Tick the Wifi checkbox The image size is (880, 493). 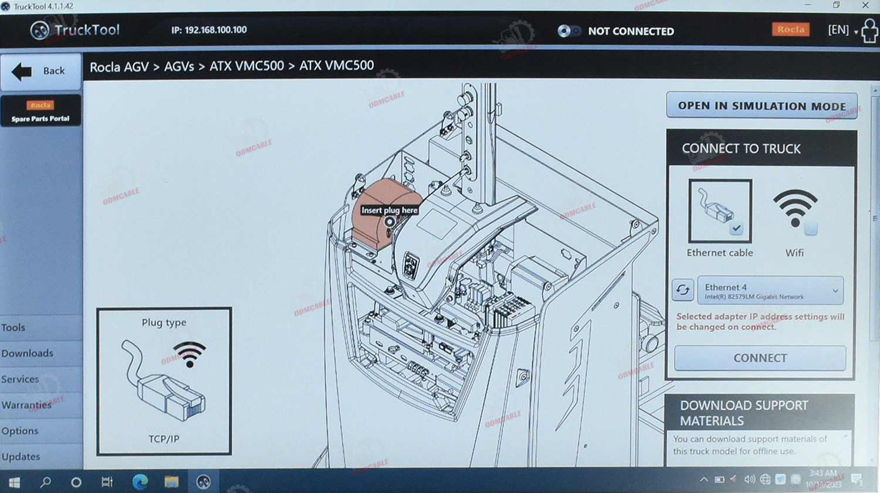click(811, 229)
